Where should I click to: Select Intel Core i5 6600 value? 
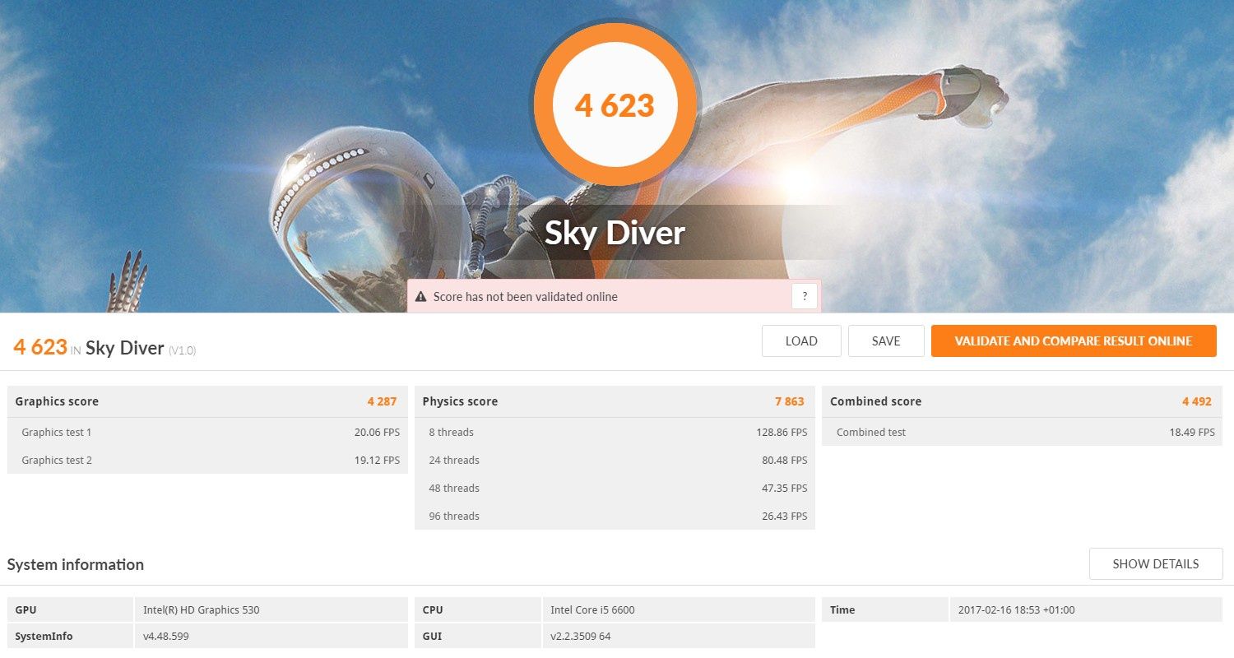[592, 609]
